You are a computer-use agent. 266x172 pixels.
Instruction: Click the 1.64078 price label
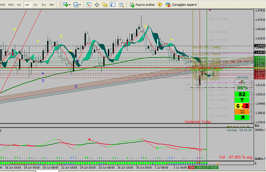tap(260, 53)
